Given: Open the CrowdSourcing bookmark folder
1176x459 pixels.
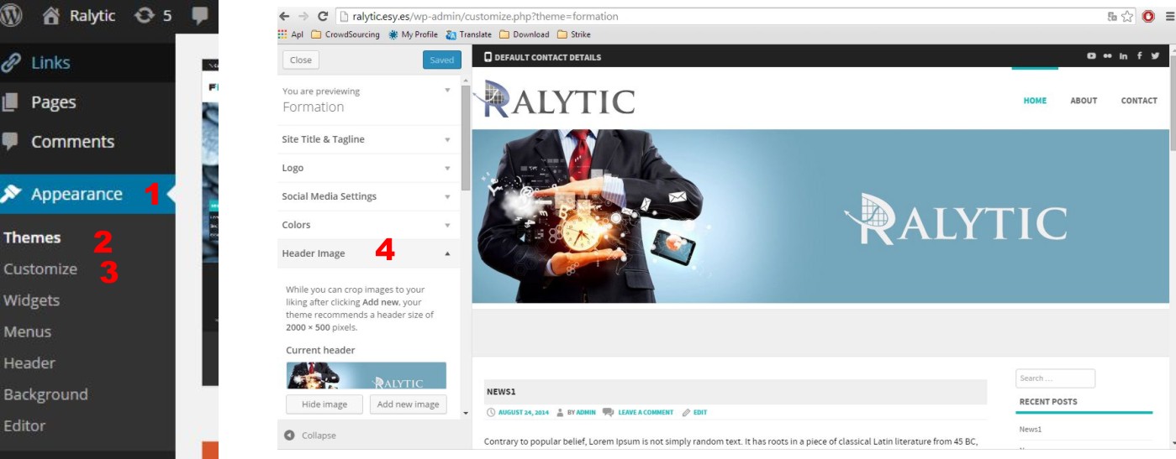Looking at the screenshot, I should coord(345,34).
